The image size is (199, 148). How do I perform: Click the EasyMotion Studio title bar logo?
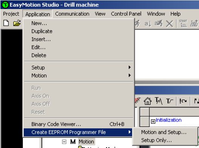5,5
